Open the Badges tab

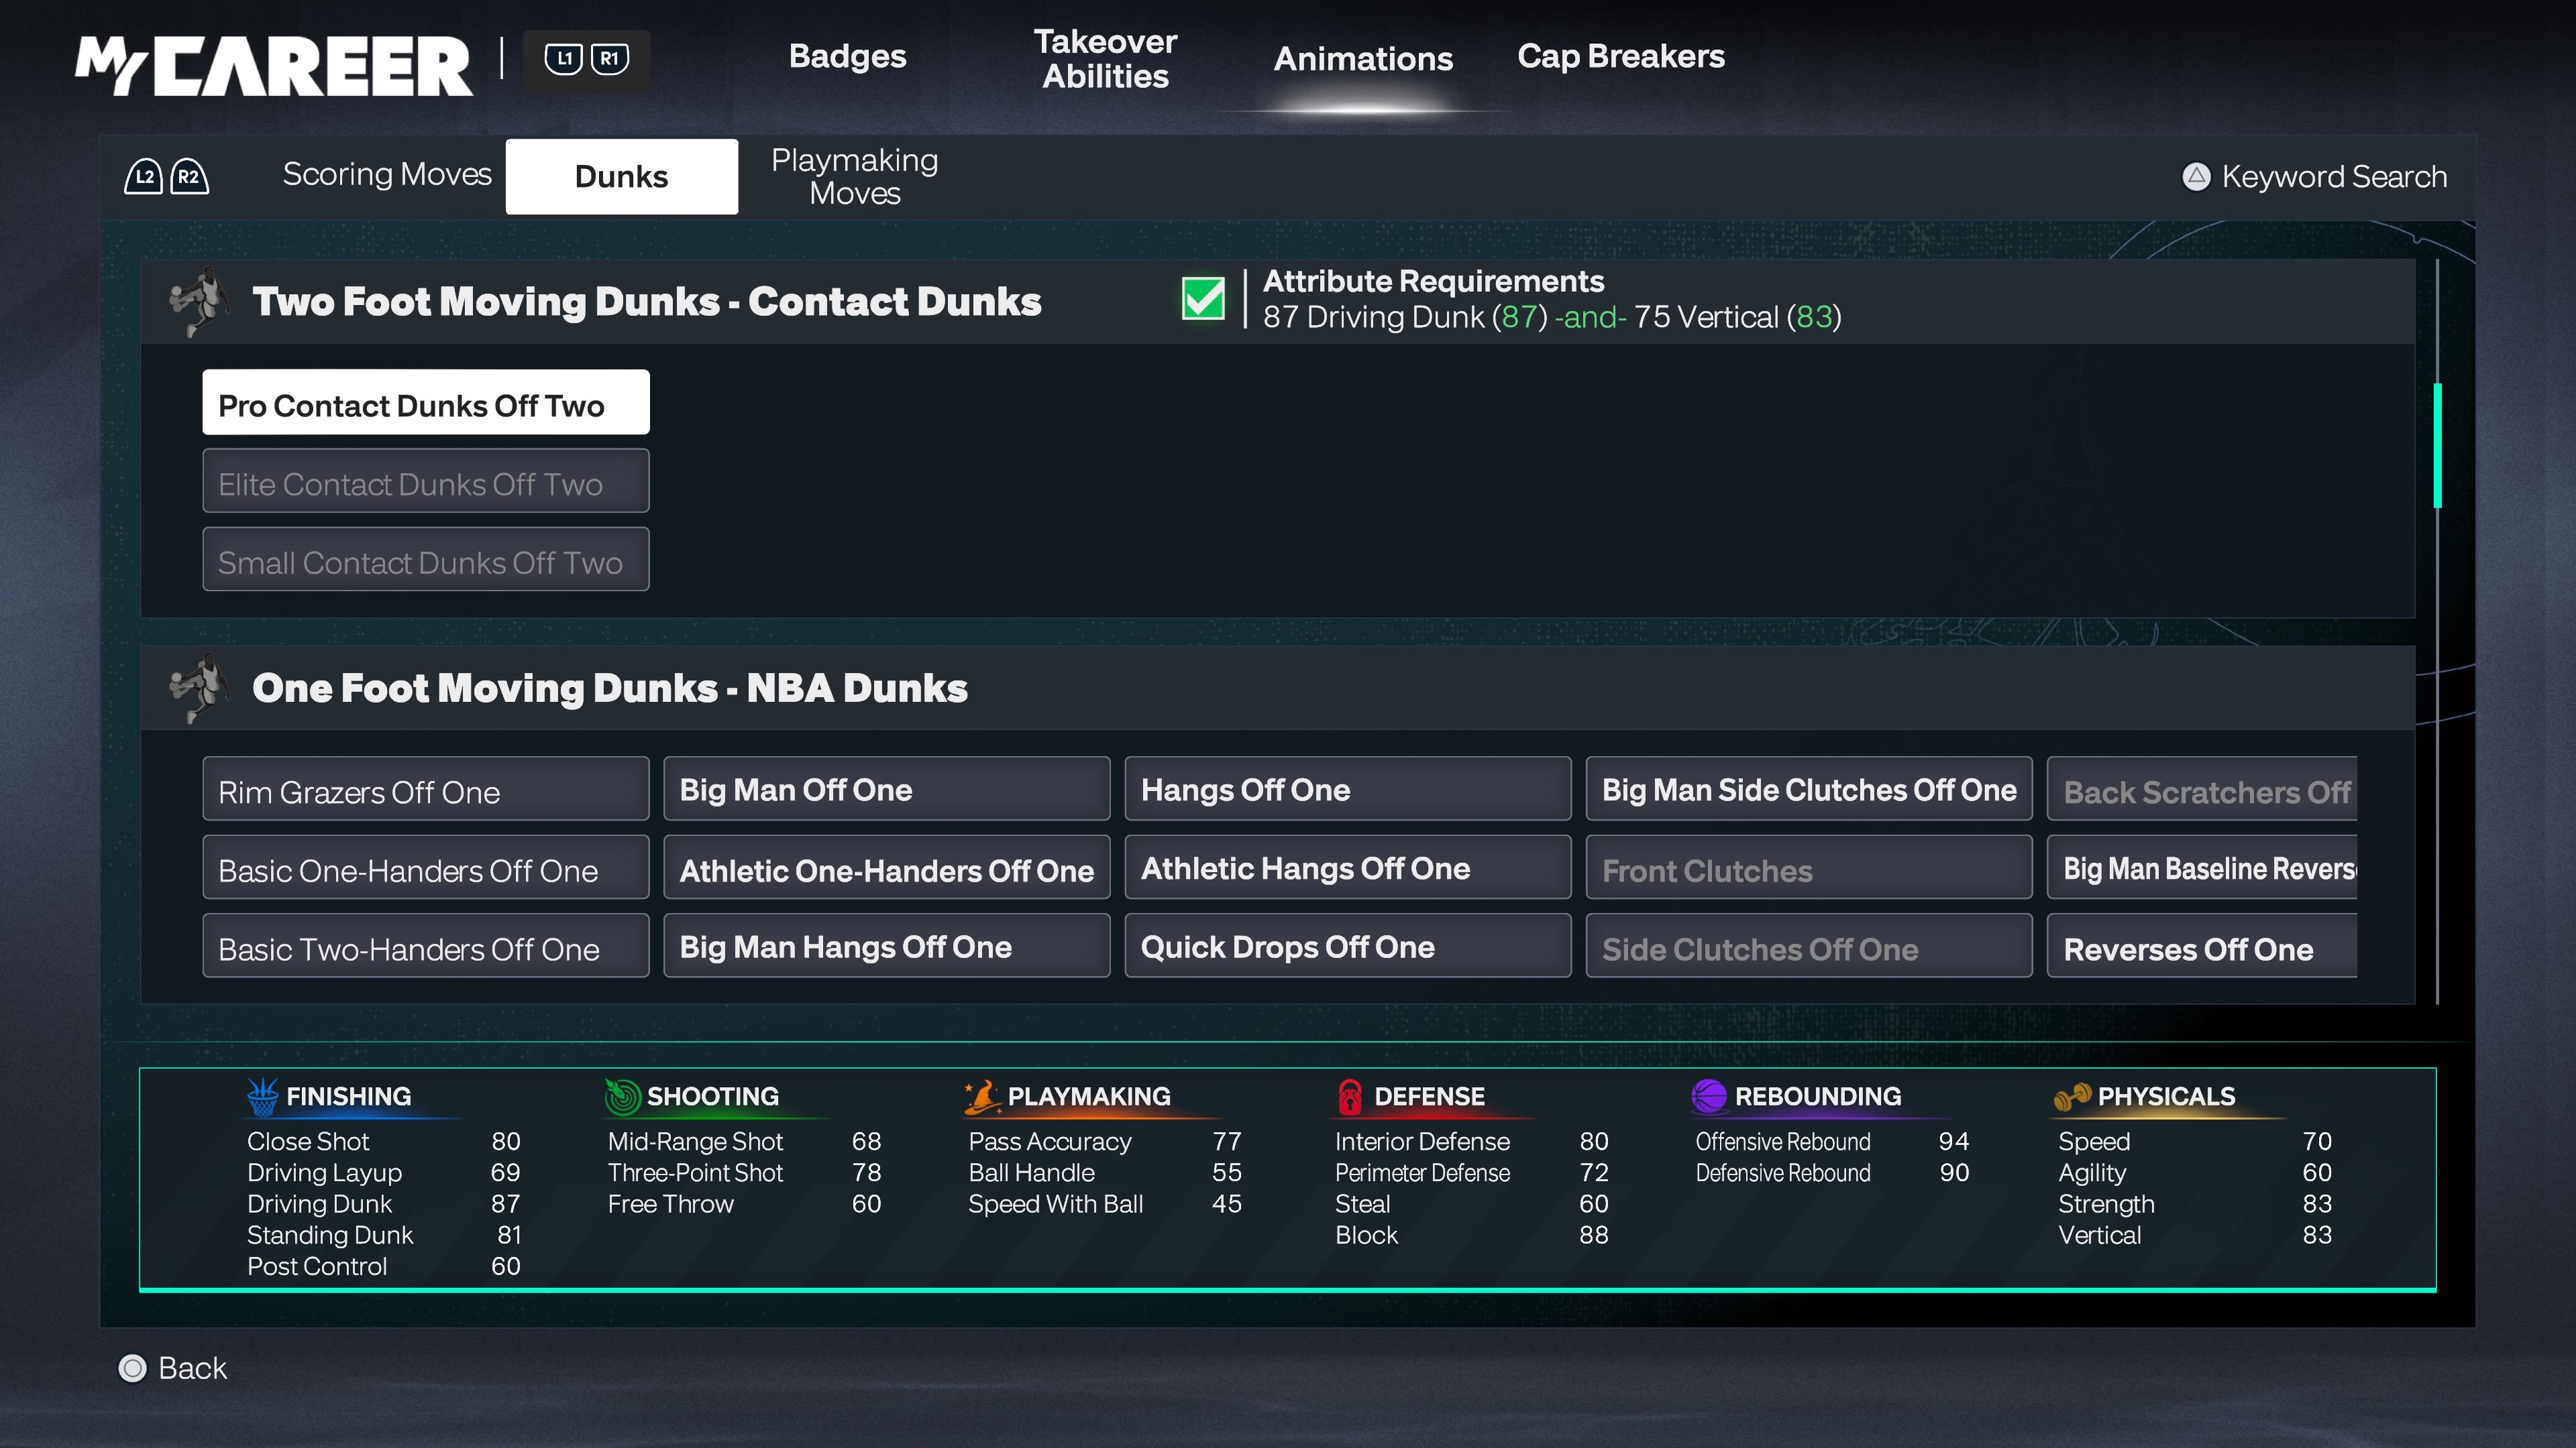(x=847, y=56)
